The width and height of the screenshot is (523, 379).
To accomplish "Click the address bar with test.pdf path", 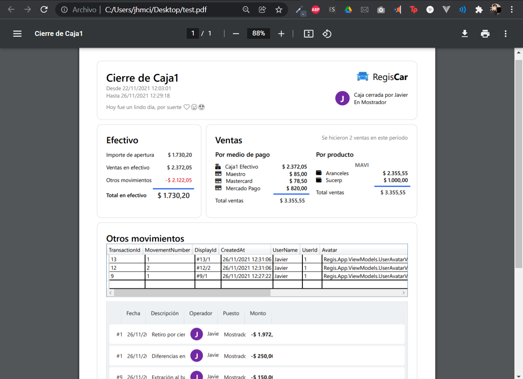I will tap(155, 9).
